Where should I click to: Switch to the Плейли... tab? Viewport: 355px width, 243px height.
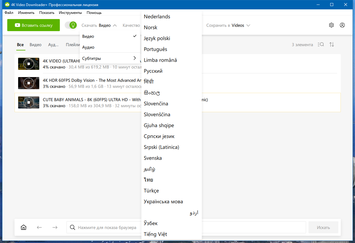point(73,45)
